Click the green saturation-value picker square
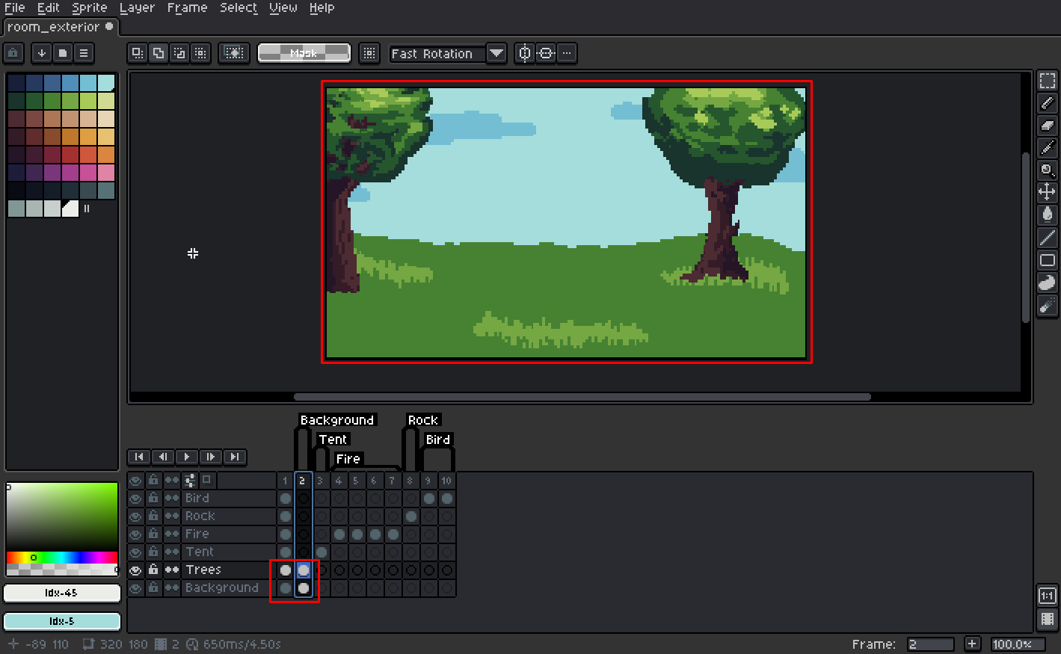Screen dimensions: 1061x654 pyautogui.click(x=62, y=517)
